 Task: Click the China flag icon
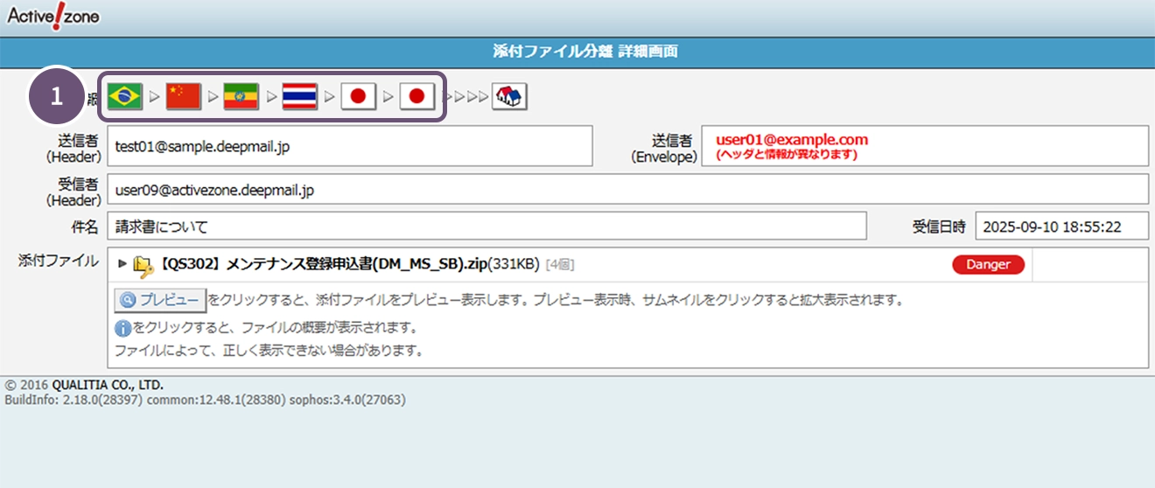coord(183,96)
